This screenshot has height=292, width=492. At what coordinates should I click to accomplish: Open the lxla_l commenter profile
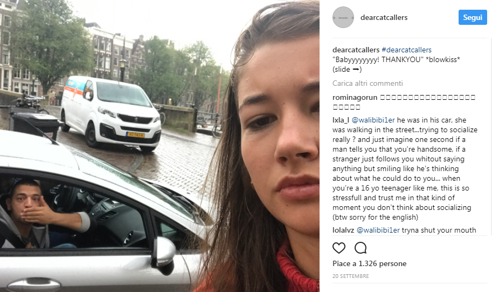[x=341, y=120]
